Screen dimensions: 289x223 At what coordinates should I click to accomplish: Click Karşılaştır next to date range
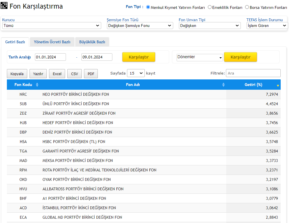(x=139, y=57)
